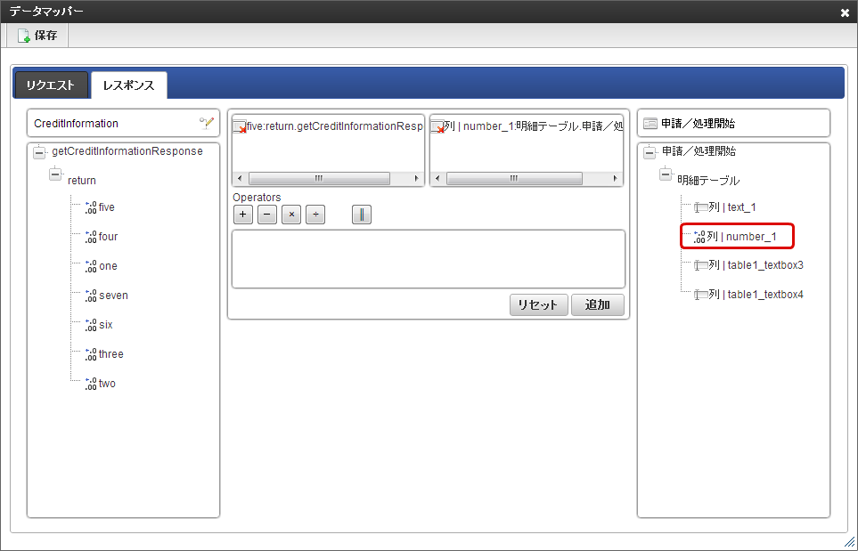This screenshot has height=551, width=858.
Task: Select the three tree item
Action: pyautogui.click(x=111, y=355)
